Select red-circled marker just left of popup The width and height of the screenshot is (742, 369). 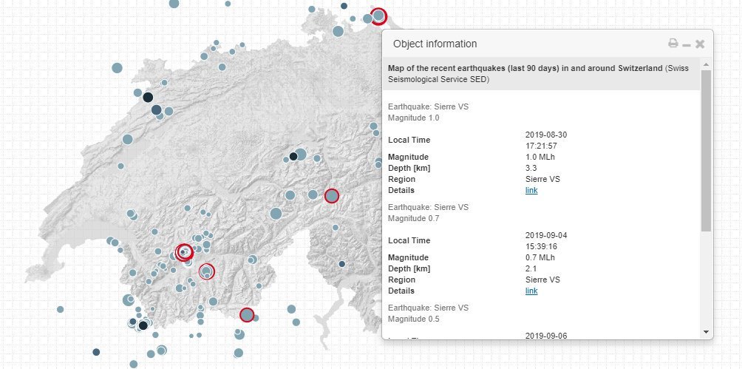point(332,195)
